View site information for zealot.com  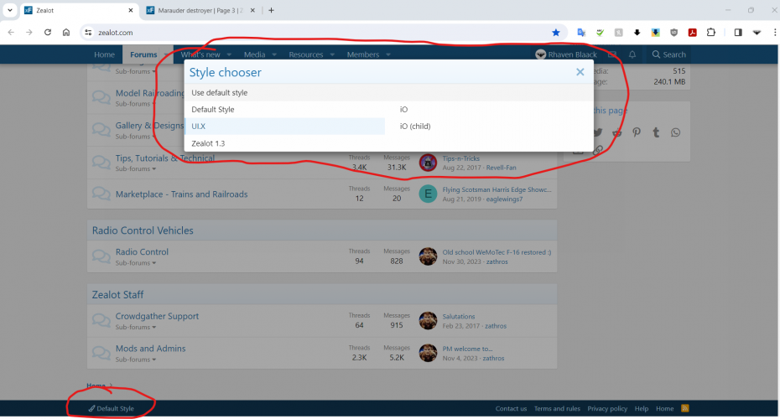tap(88, 33)
